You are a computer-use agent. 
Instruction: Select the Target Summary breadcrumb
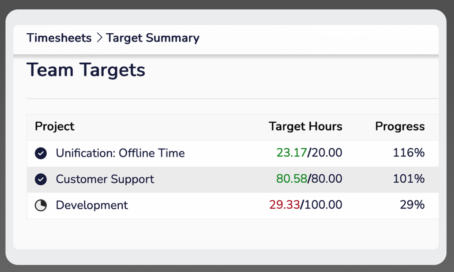click(153, 38)
